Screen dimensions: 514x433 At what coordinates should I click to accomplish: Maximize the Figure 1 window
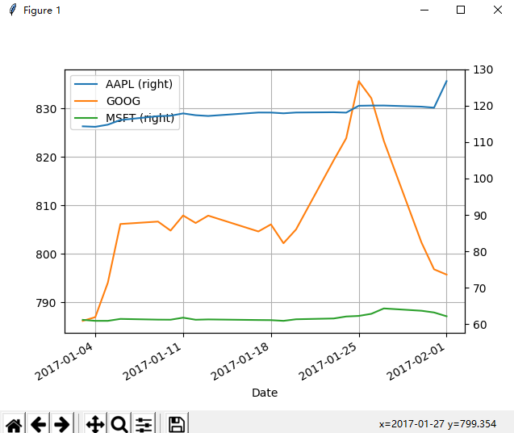461,11
